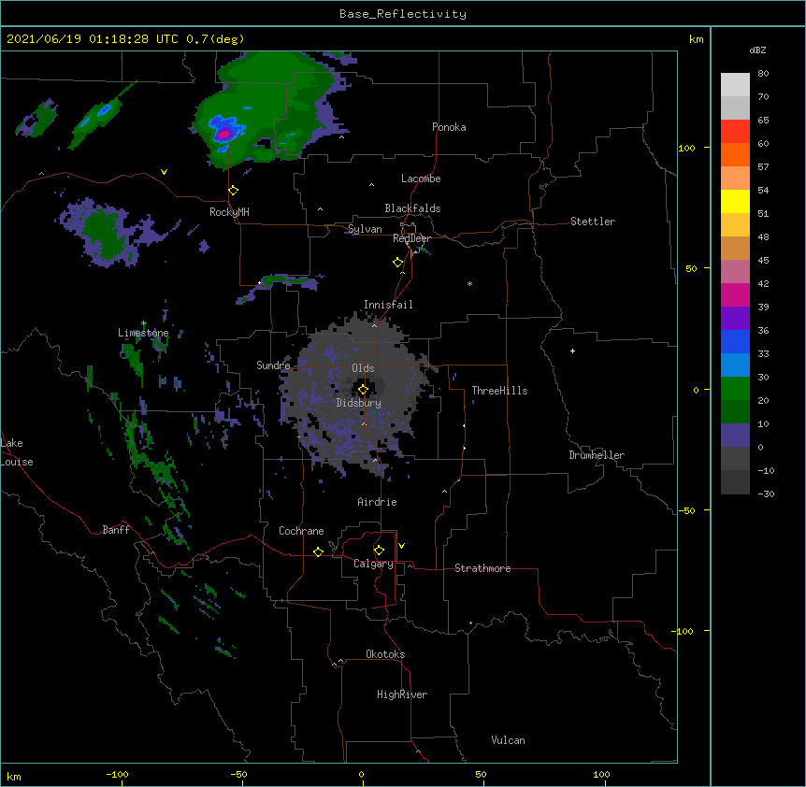This screenshot has height=787, width=806.
Task: Click the magenta 39-42 dBZ legend swatch
Action: (x=735, y=294)
